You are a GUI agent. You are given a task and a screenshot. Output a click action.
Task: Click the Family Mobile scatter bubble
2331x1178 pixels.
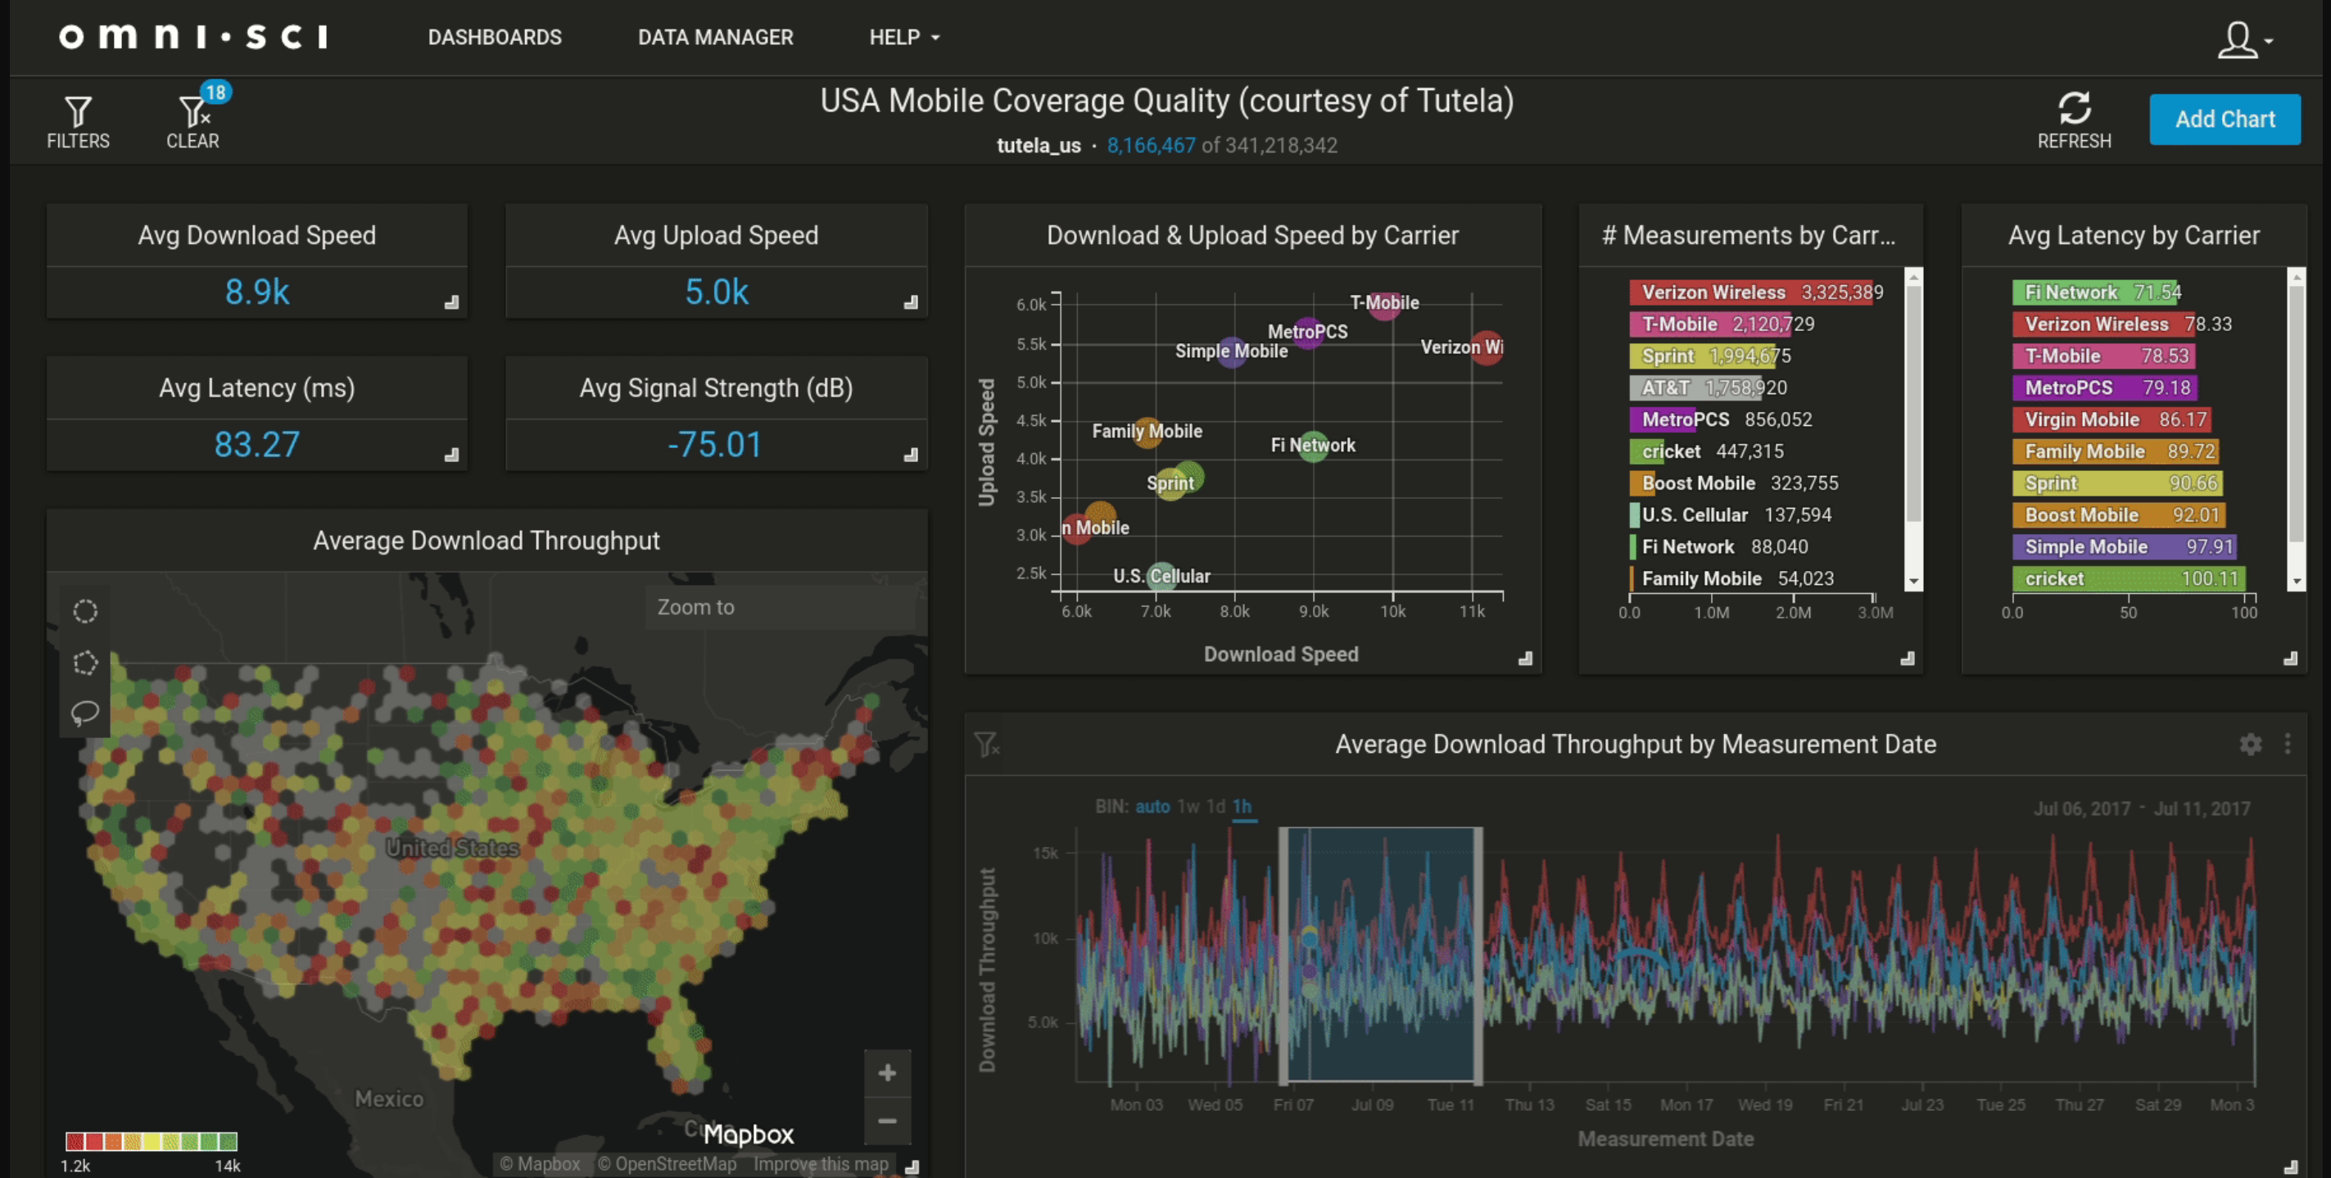(1147, 432)
